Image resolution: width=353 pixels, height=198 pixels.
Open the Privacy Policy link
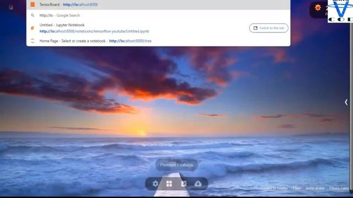pos(339,188)
